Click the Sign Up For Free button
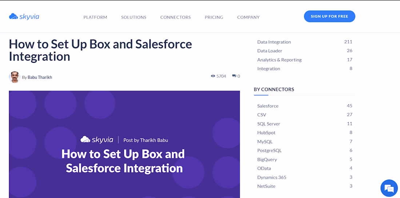The width and height of the screenshot is (400, 198). pyautogui.click(x=329, y=16)
